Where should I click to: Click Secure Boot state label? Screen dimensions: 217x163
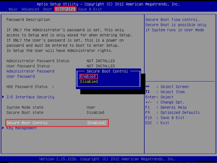click(25, 112)
